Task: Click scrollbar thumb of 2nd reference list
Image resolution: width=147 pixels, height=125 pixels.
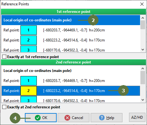Action: 143,78
